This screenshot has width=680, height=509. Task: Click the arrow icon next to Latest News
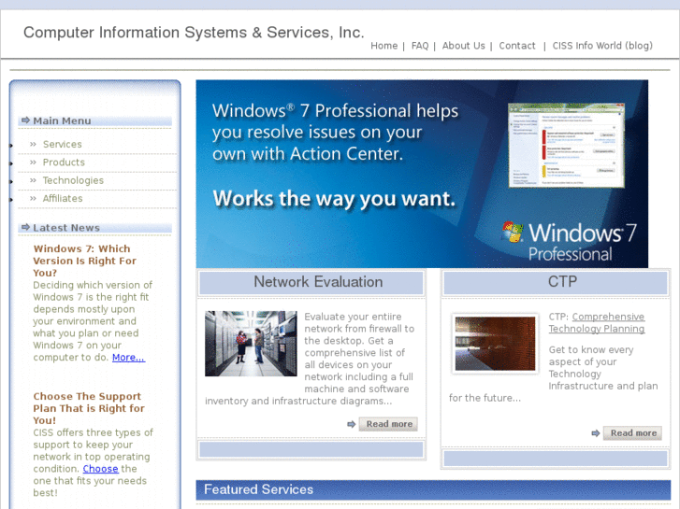(26, 227)
